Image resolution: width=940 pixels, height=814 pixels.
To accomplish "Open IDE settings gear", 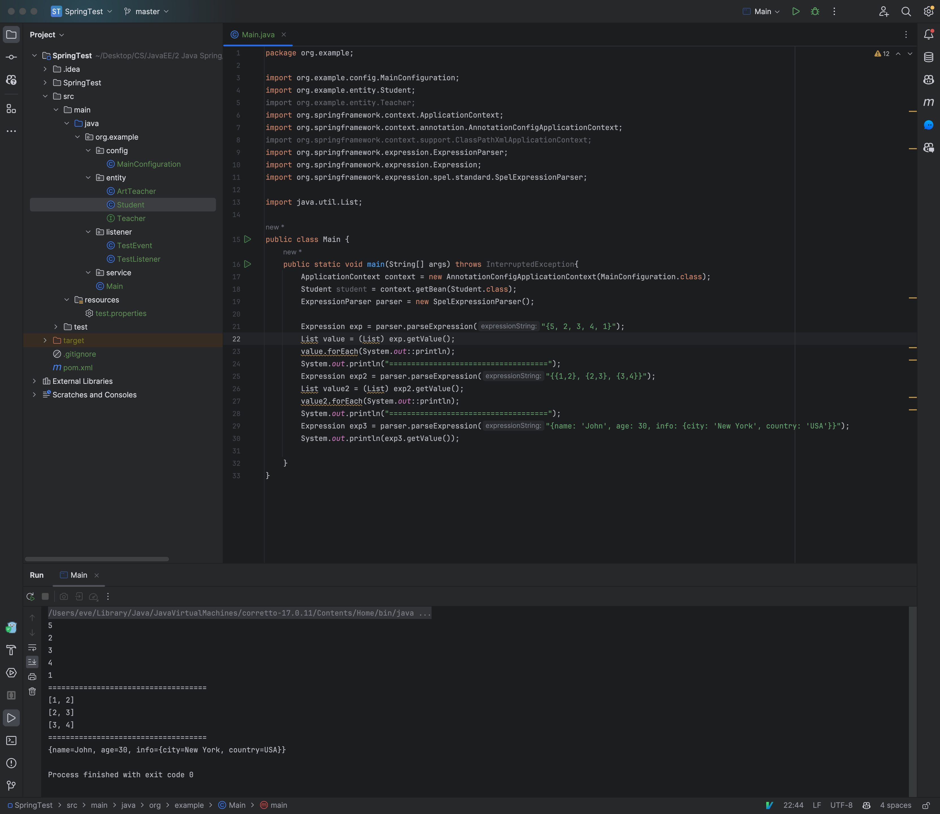I will 928,11.
